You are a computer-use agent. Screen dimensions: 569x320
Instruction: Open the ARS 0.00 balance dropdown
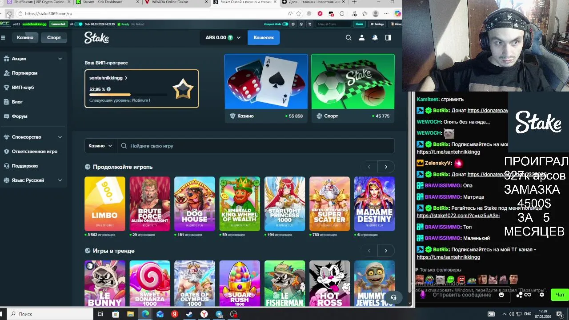223,38
